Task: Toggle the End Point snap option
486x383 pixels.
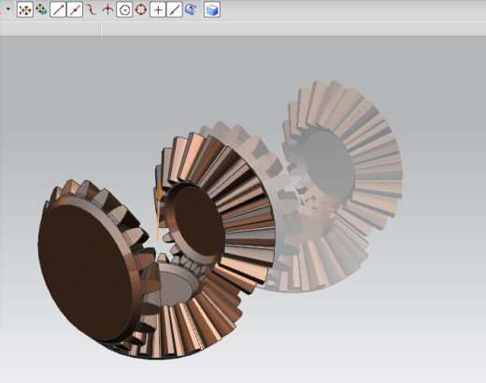Action: [x=58, y=9]
